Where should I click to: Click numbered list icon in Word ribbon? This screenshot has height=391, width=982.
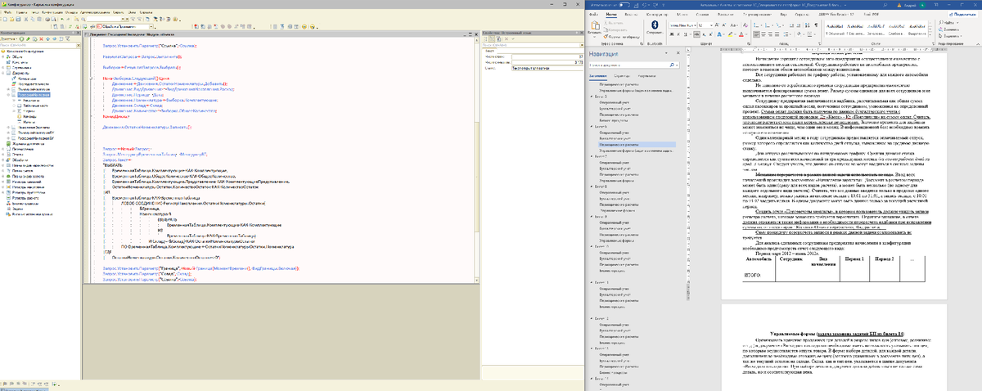point(768,25)
